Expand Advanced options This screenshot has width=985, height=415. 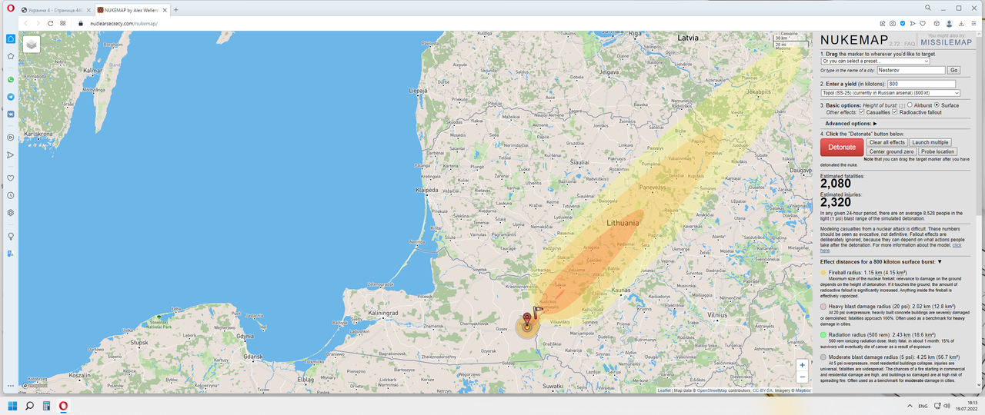[851, 123]
